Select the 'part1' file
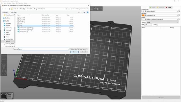181x102 pixels. (x=21, y=24)
